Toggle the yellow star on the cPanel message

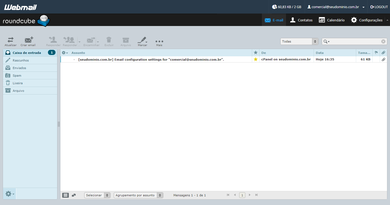(x=255, y=59)
